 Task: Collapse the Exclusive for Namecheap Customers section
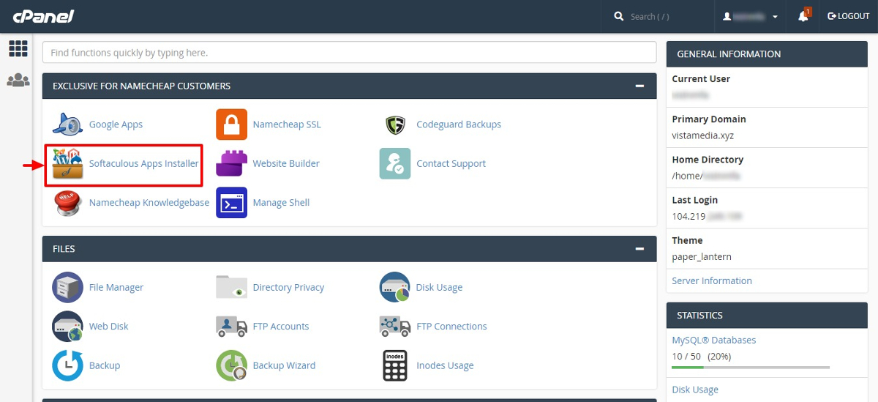pyautogui.click(x=640, y=86)
